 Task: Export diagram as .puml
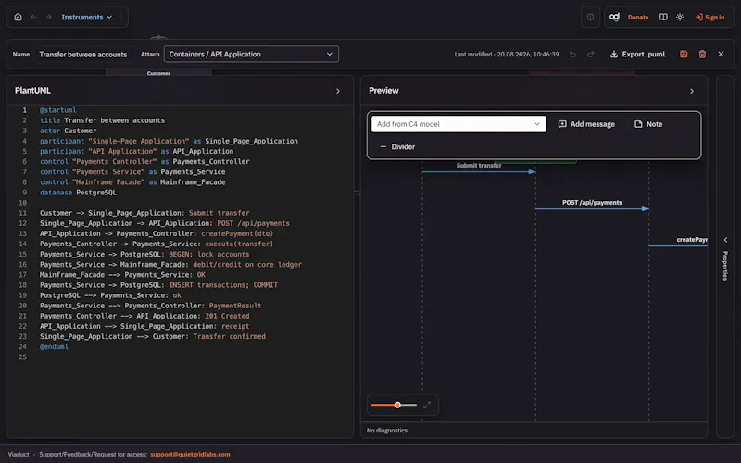[637, 55]
